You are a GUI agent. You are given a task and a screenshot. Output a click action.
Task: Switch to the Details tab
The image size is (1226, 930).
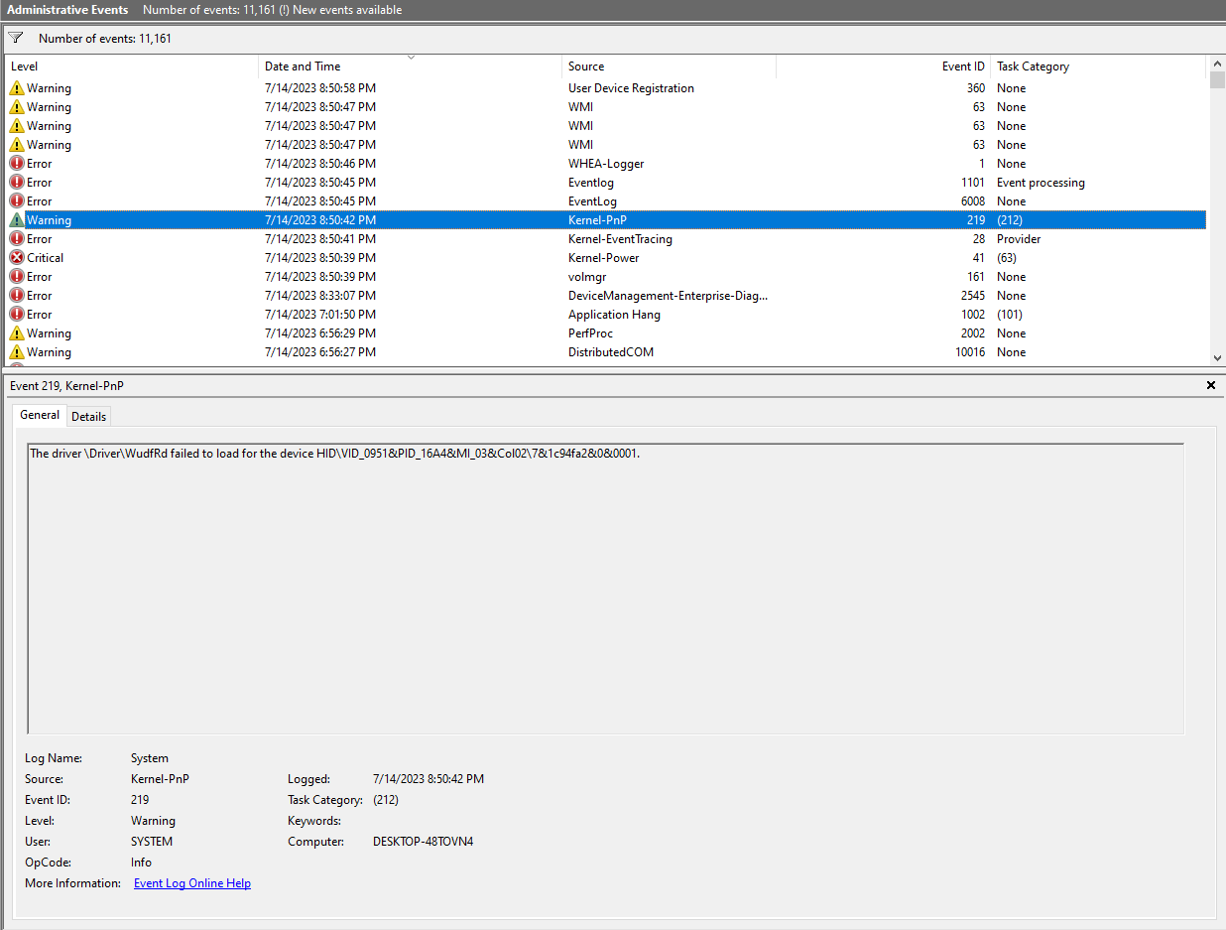[x=88, y=416]
